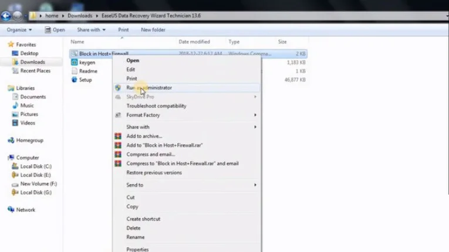The width and height of the screenshot is (449, 252).
Task: Click the New folder button
Action: pyautogui.click(x=153, y=30)
